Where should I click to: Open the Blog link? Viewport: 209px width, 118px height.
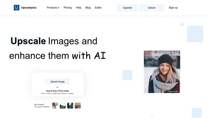tap(88, 8)
